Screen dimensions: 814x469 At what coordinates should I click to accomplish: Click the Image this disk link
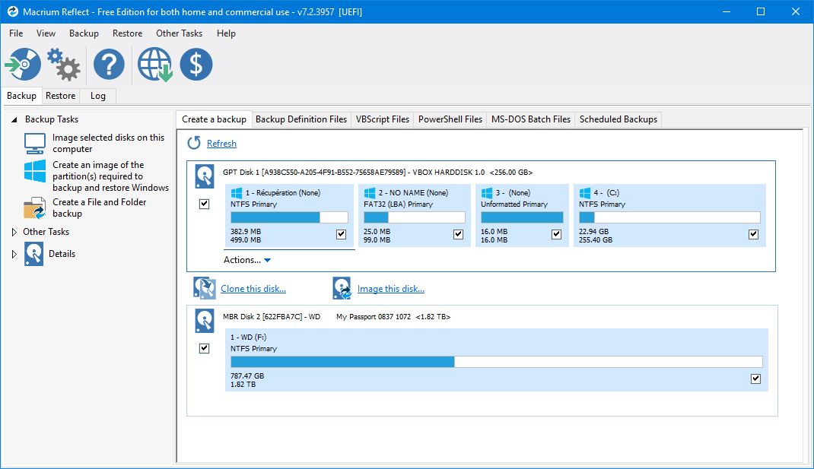tap(391, 288)
